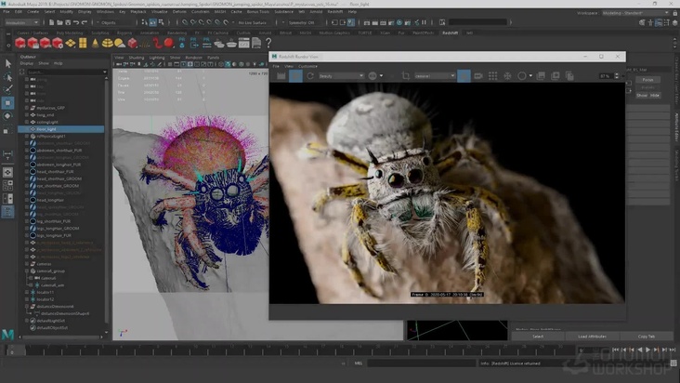Viewport: 680px width, 383px height.
Task: Click the Hide button in Attribute Editor
Action: 654,95
